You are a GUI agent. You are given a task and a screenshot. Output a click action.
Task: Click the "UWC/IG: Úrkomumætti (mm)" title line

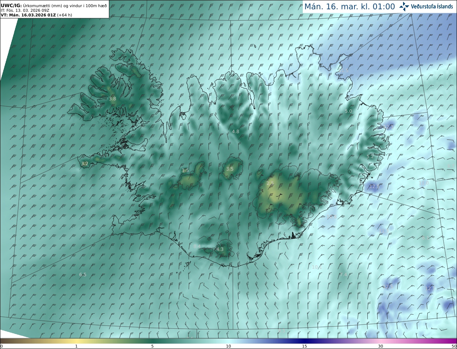(54, 6)
